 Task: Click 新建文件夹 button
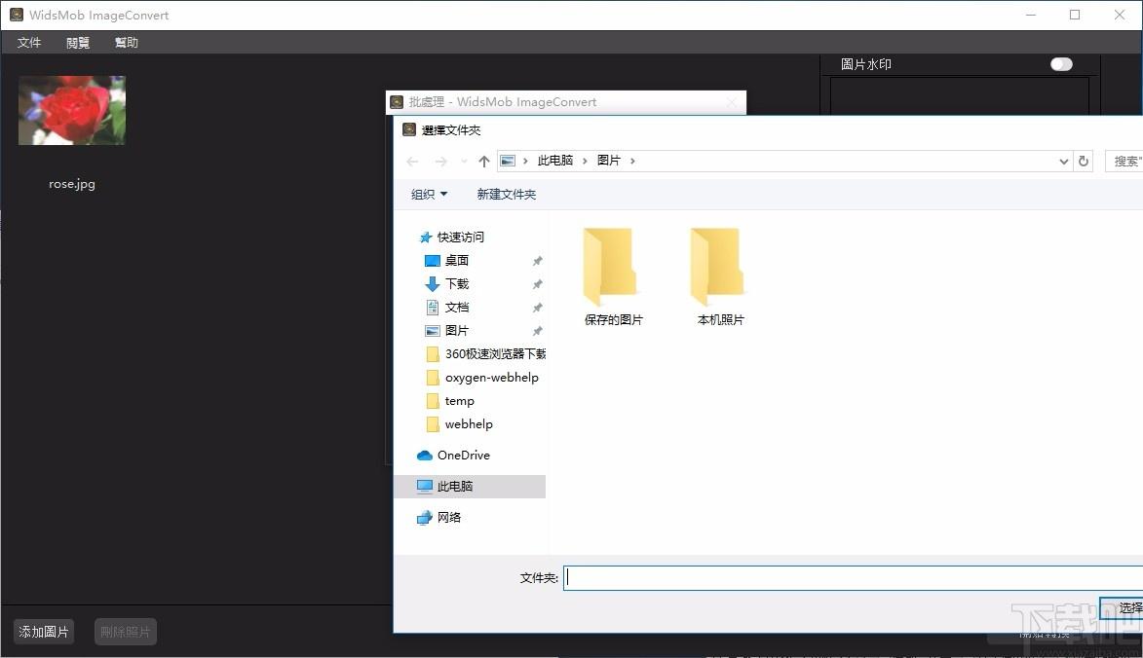pos(506,195)
